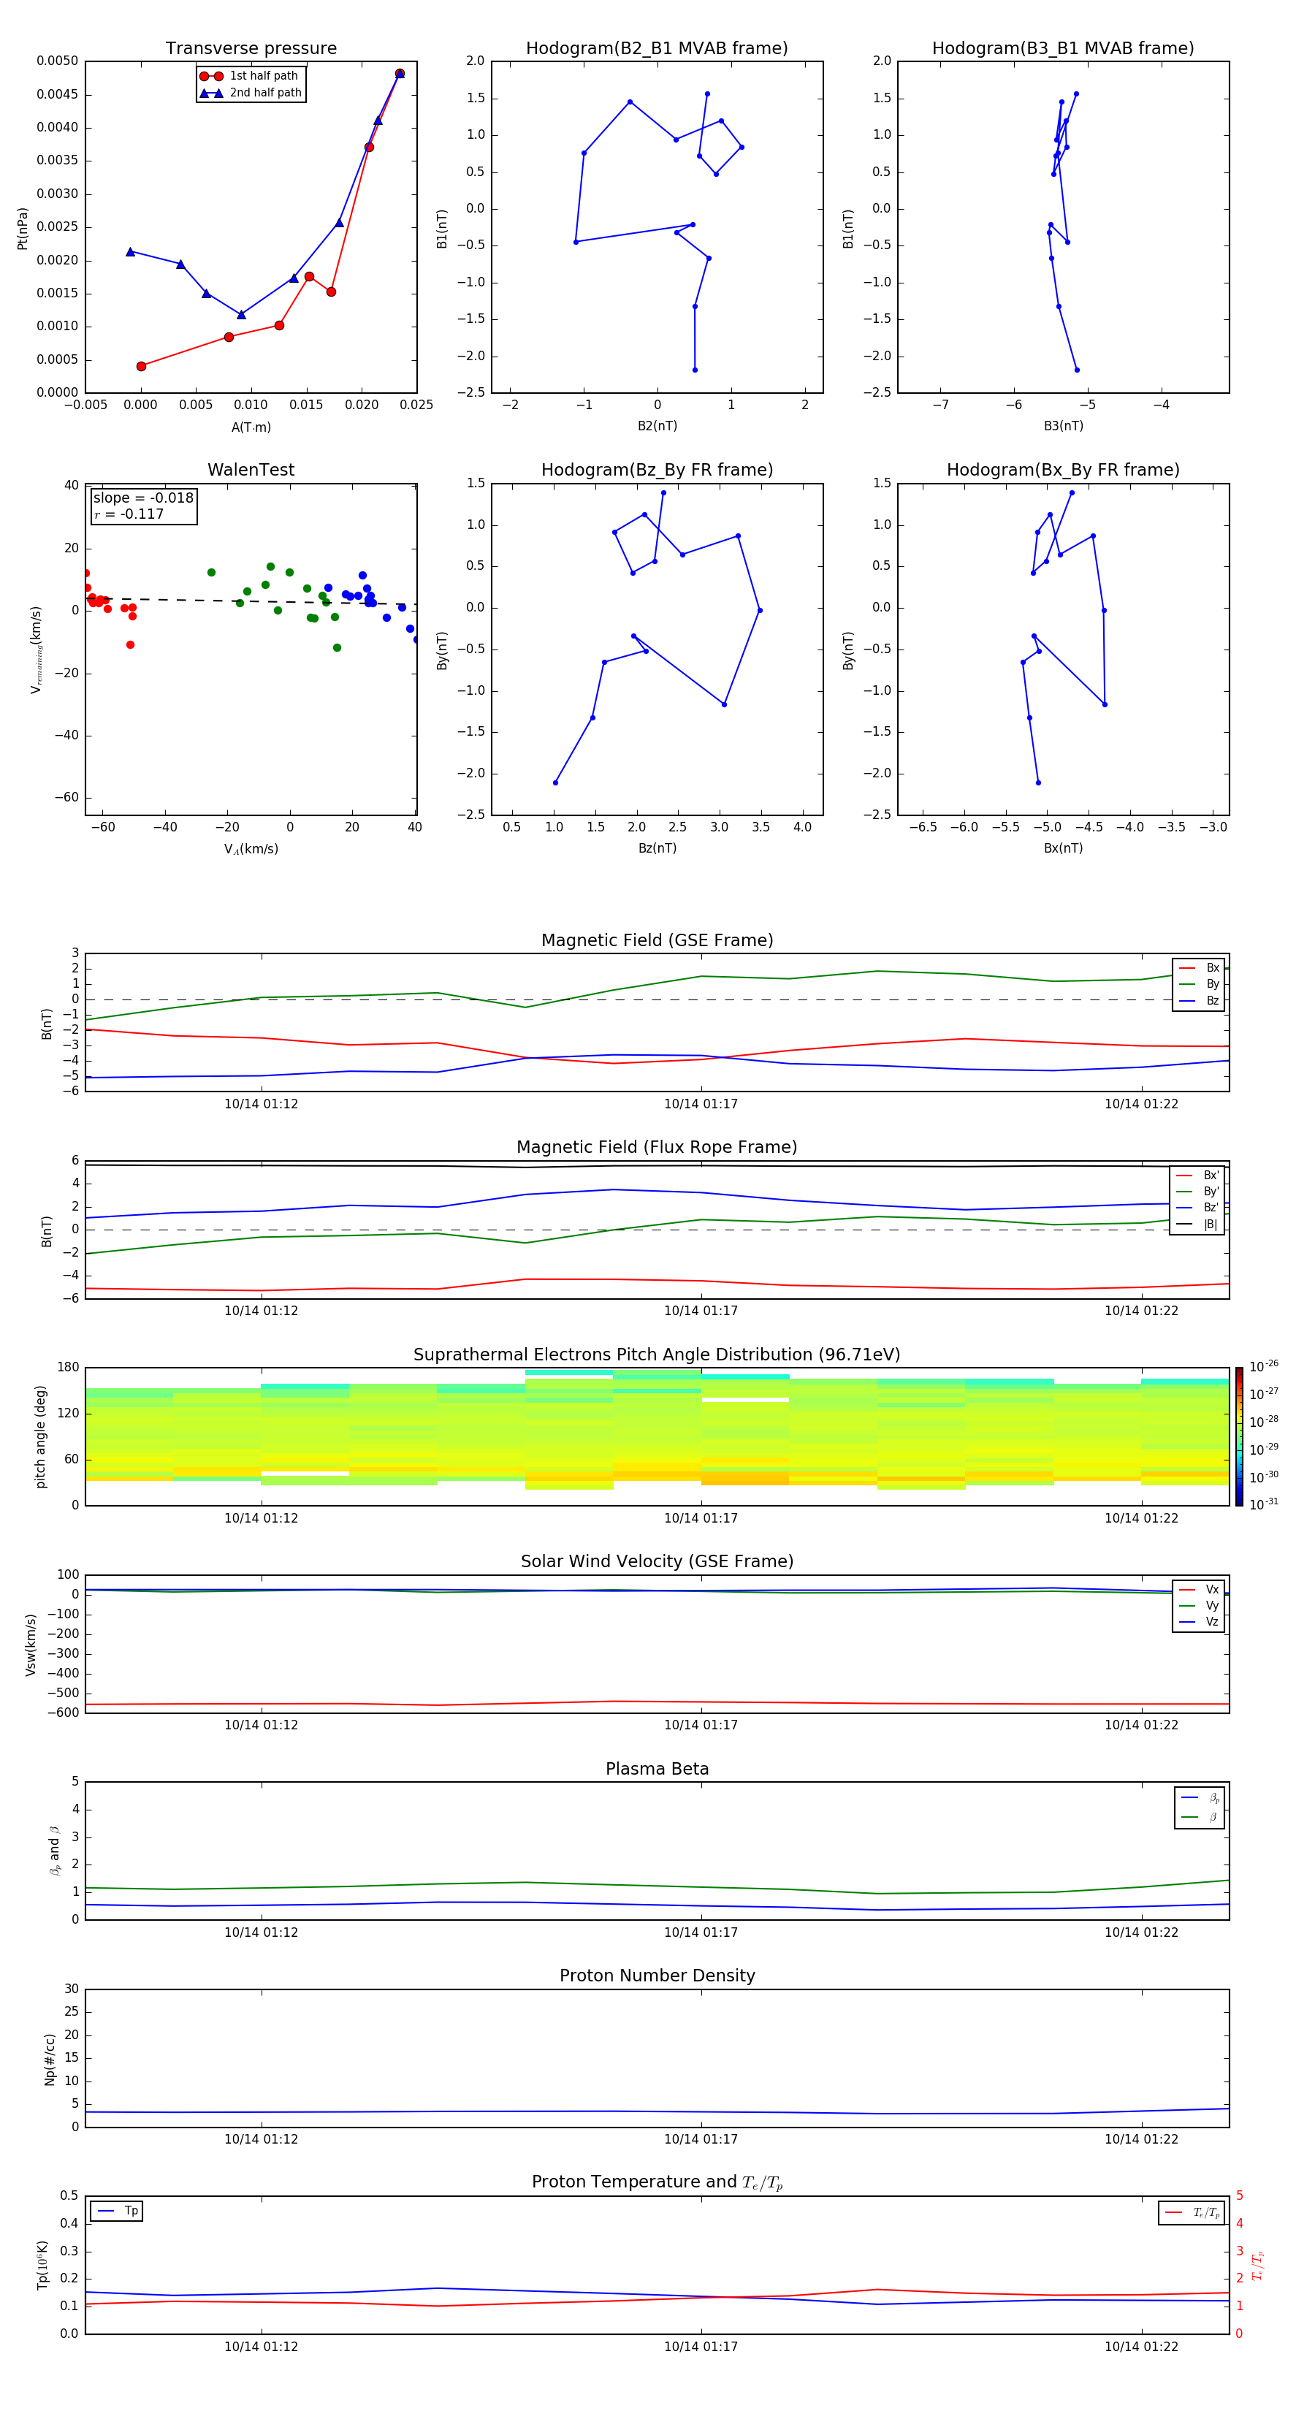
Task: Click the 'A(T·m)' axis label
Action: click(x=251, y=427)
